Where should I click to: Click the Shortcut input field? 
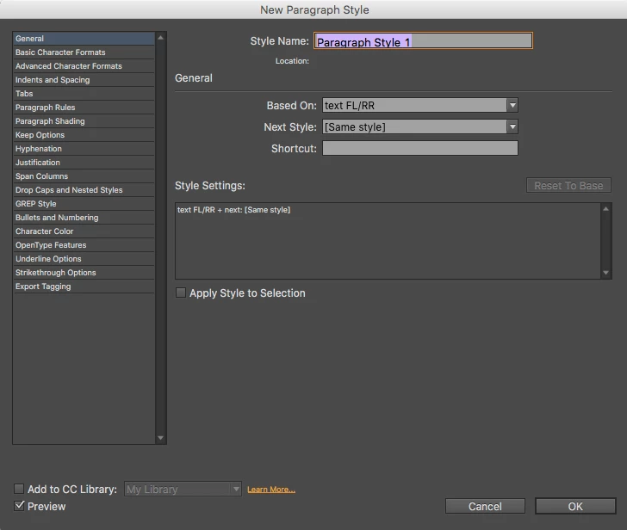coord(420,148)
